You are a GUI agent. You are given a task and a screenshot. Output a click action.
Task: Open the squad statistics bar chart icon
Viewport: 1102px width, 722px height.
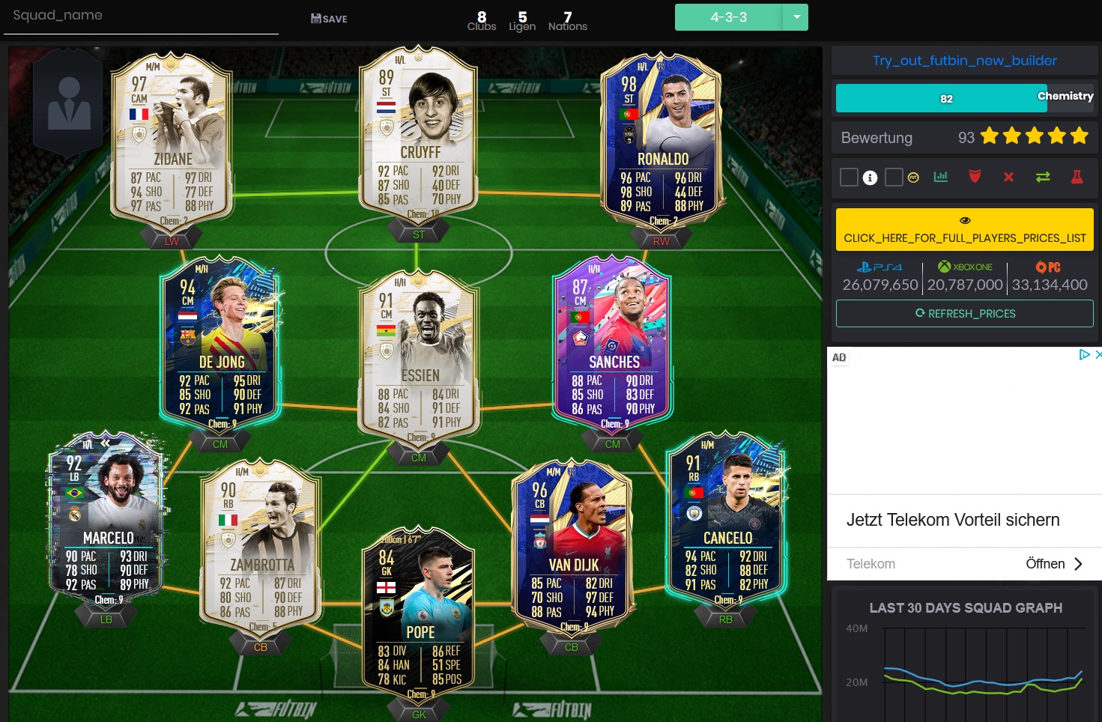click(x=940, y=177)
